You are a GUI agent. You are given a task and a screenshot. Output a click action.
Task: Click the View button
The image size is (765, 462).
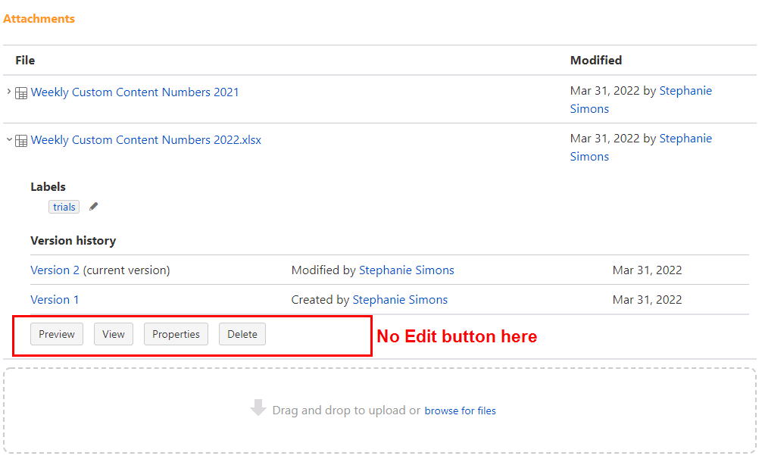pyautogui.click(x=113, y=333)
